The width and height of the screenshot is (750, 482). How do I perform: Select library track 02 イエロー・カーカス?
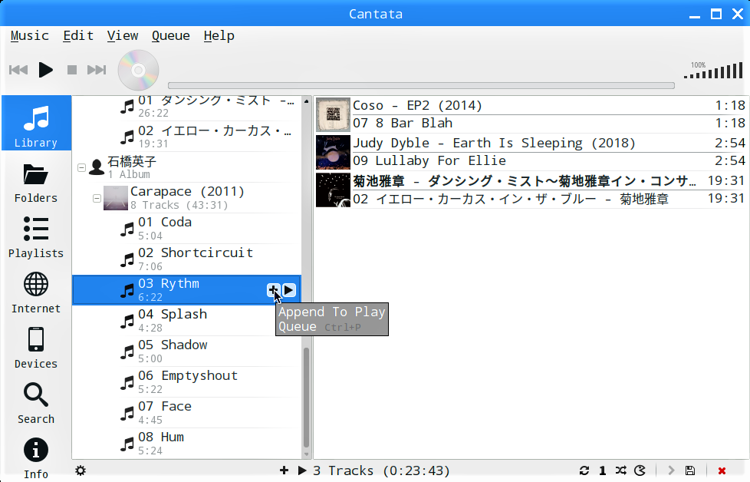[x=186, y=137]
